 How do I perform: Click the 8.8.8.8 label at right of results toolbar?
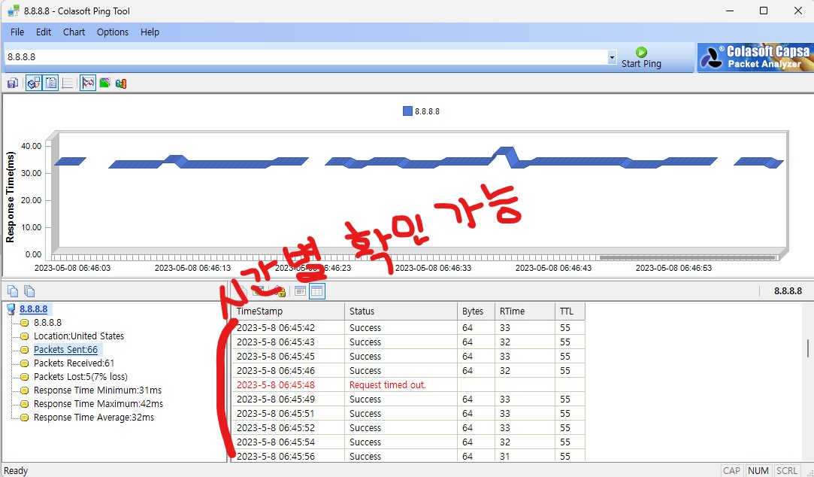(x=788, y=291)
